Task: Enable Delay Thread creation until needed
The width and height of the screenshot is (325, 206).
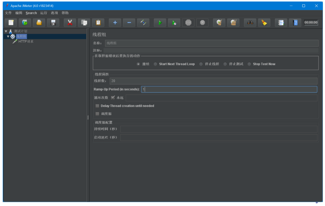Action: click(97, 106)
